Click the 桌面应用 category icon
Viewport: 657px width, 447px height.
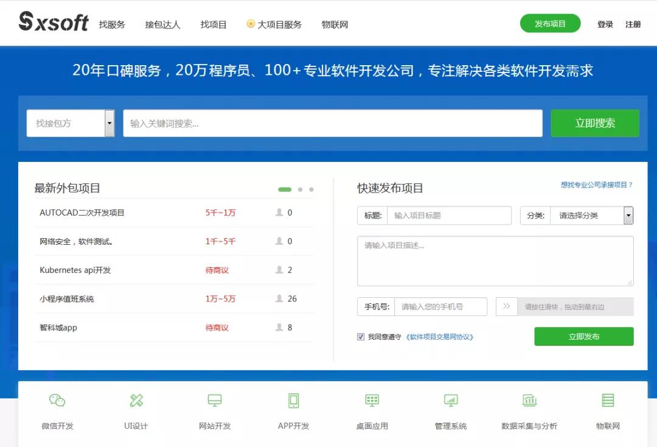click(x=371, y=401)
